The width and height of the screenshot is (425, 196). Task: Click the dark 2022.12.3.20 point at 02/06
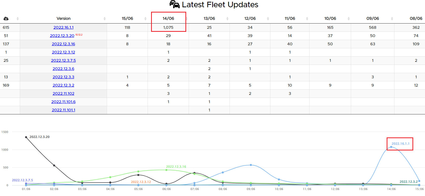pos(54,165)
